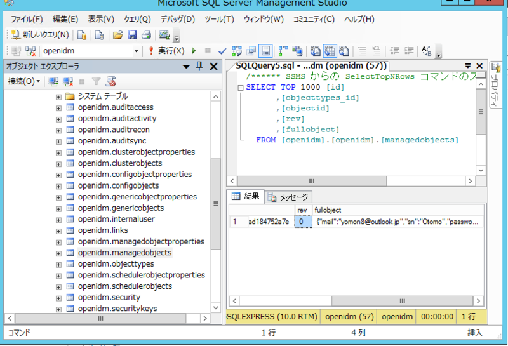508x346 pixels.
Task: Expand openidm.auditaccess table node
Action: pyautogui.click(x=58, y=108)
